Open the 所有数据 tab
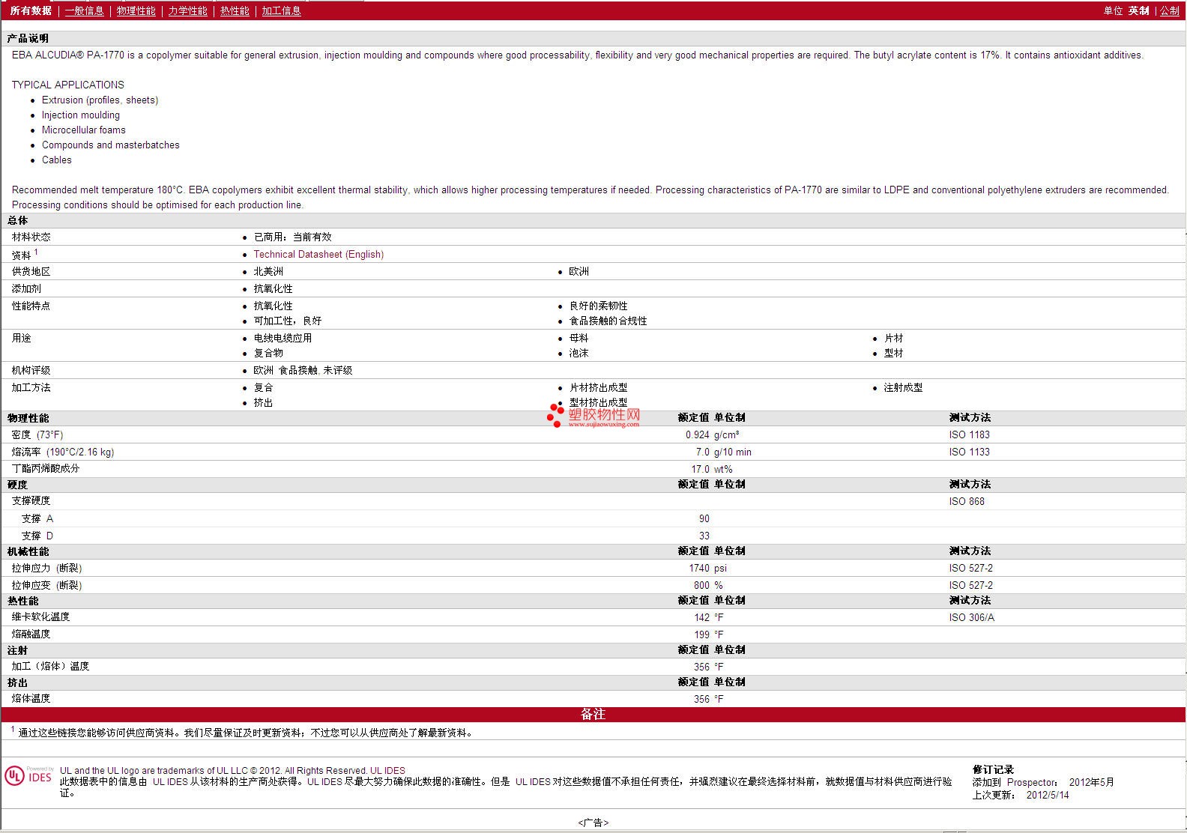1187x833 pixels. [x=31, y=10]
